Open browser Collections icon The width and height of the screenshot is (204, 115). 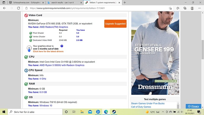(185, 8)
